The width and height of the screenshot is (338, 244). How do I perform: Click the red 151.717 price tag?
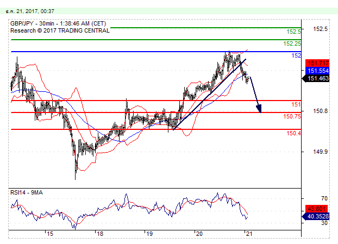[x=317, y=63]
